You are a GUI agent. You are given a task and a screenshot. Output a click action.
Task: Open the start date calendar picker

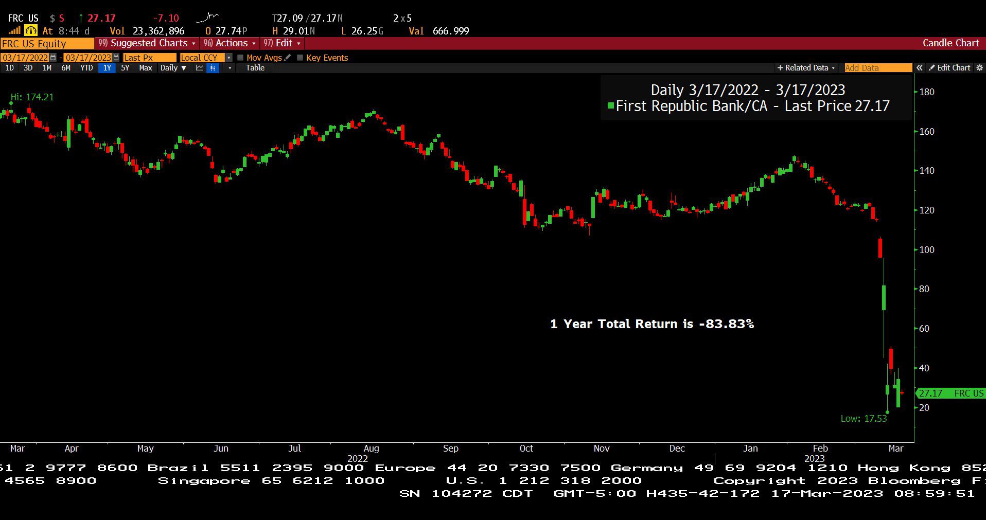53,58
